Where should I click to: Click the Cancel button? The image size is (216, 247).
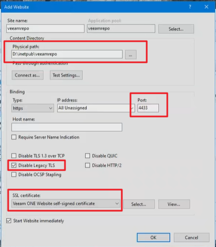(x=192, y=237)
